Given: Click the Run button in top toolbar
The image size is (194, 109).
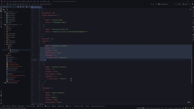Looking at the screenshot, I should click(x=179, y=4).
